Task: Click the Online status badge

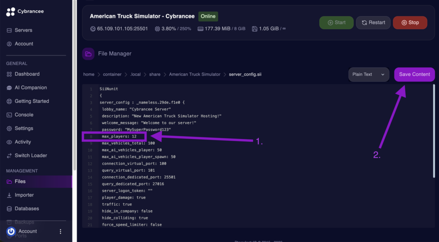Action: coord(208,17)
